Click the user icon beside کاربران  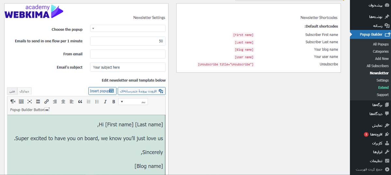(387, 143)
